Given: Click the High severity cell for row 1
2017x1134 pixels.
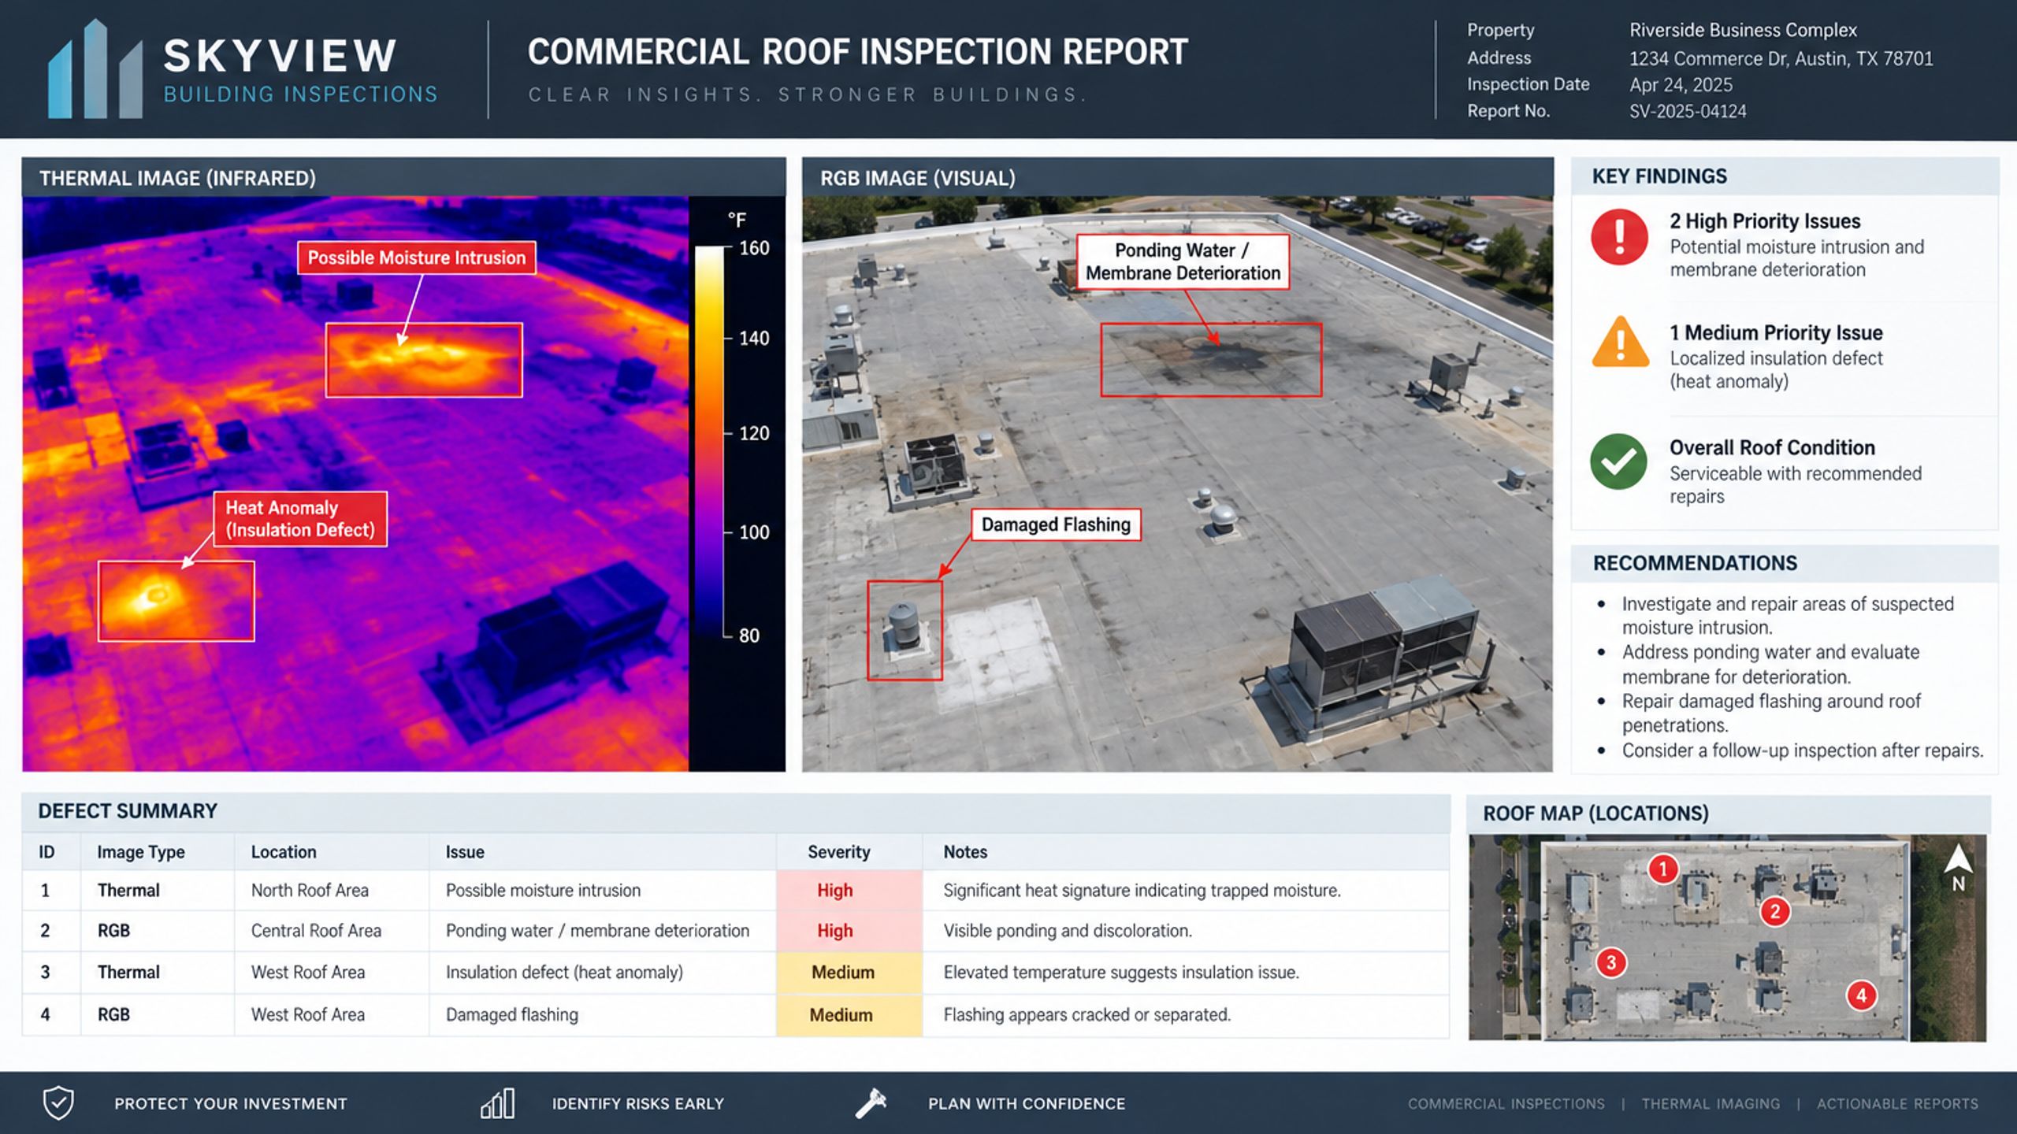Looking at the screenshot, I should [849, 890].
